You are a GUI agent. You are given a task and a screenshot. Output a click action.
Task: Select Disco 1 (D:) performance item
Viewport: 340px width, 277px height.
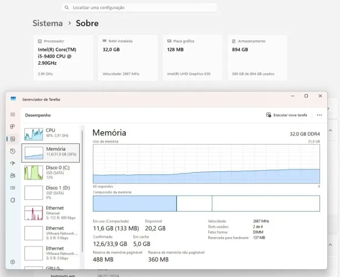pyautogui.click(x=50, y=193)
